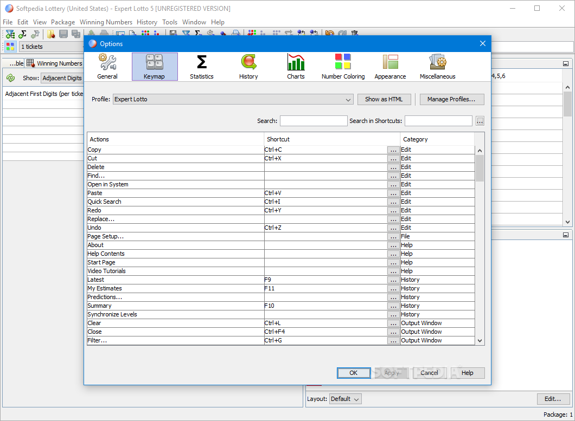Edit shortcut button for Summary row

[393, 306]
